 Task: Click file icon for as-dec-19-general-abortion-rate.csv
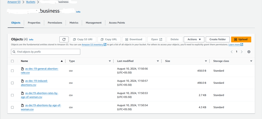(x=22, y=69)
